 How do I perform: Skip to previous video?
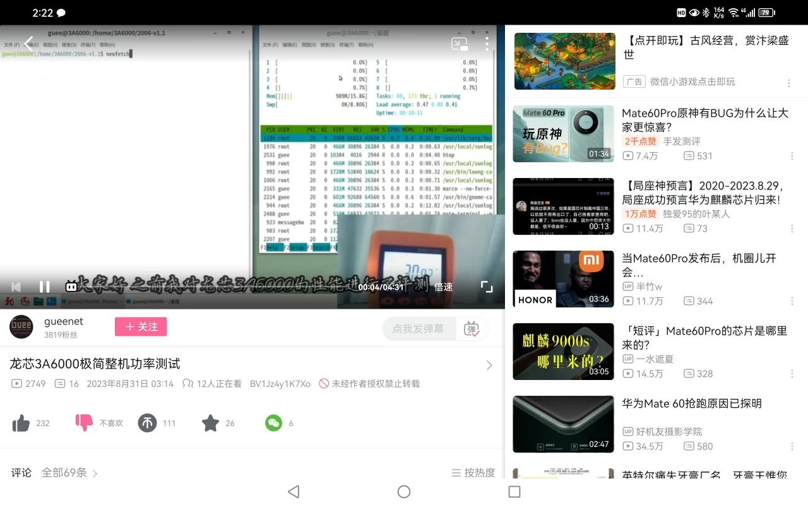(16, 287)
